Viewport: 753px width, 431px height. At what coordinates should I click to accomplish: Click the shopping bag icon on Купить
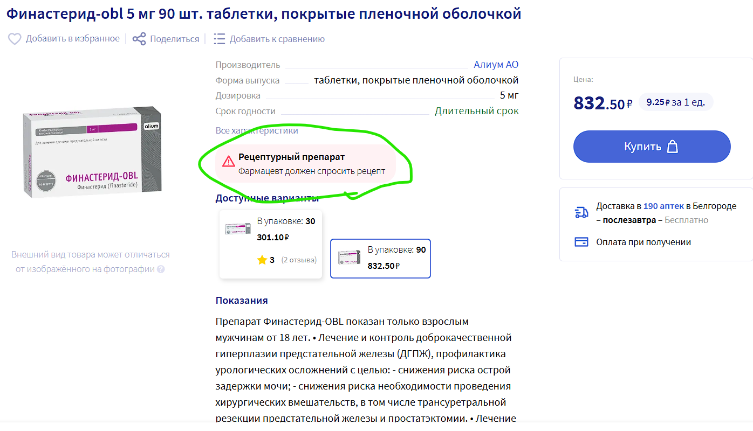672,147
